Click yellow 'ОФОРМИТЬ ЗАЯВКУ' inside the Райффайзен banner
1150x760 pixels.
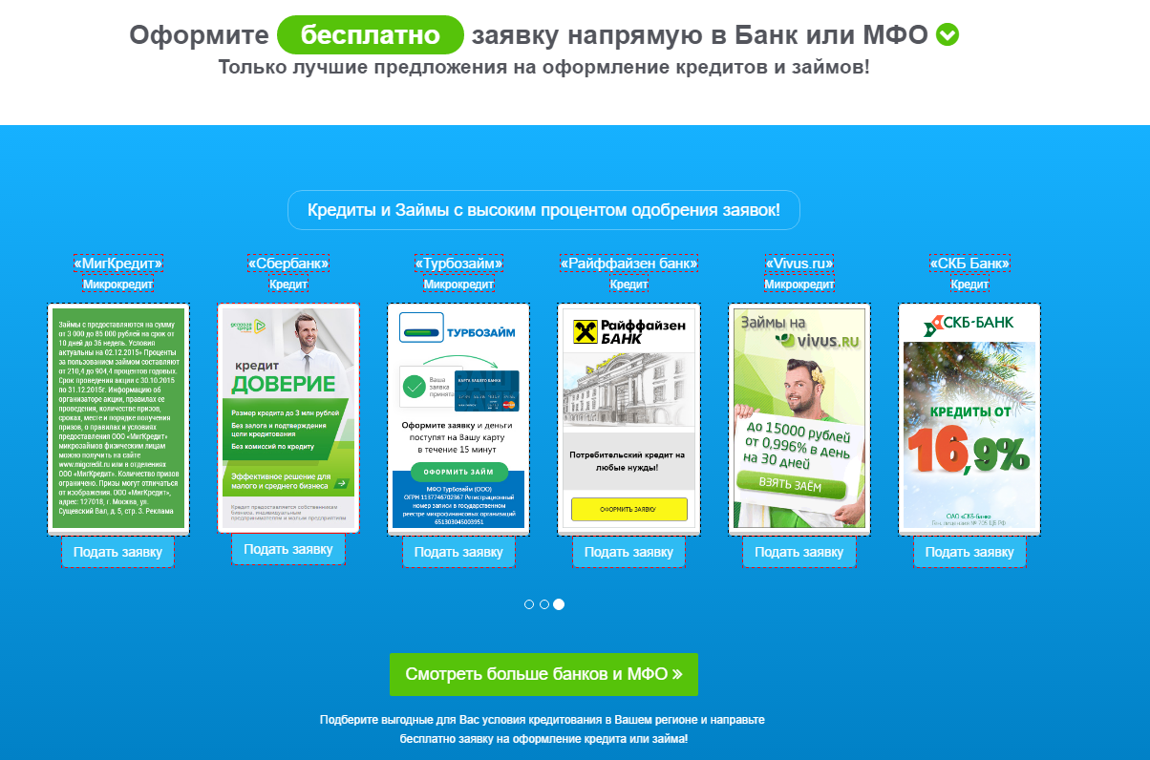point(629,509)
